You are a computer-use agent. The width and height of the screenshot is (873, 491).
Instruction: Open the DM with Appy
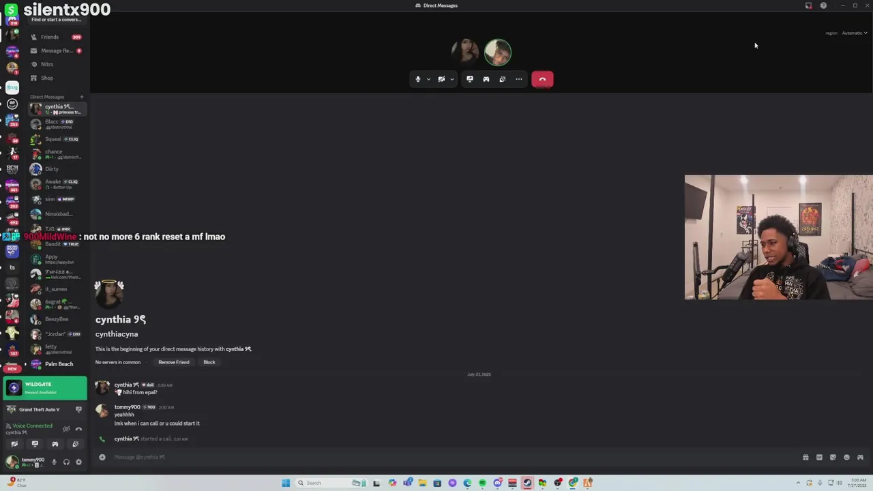57,259
